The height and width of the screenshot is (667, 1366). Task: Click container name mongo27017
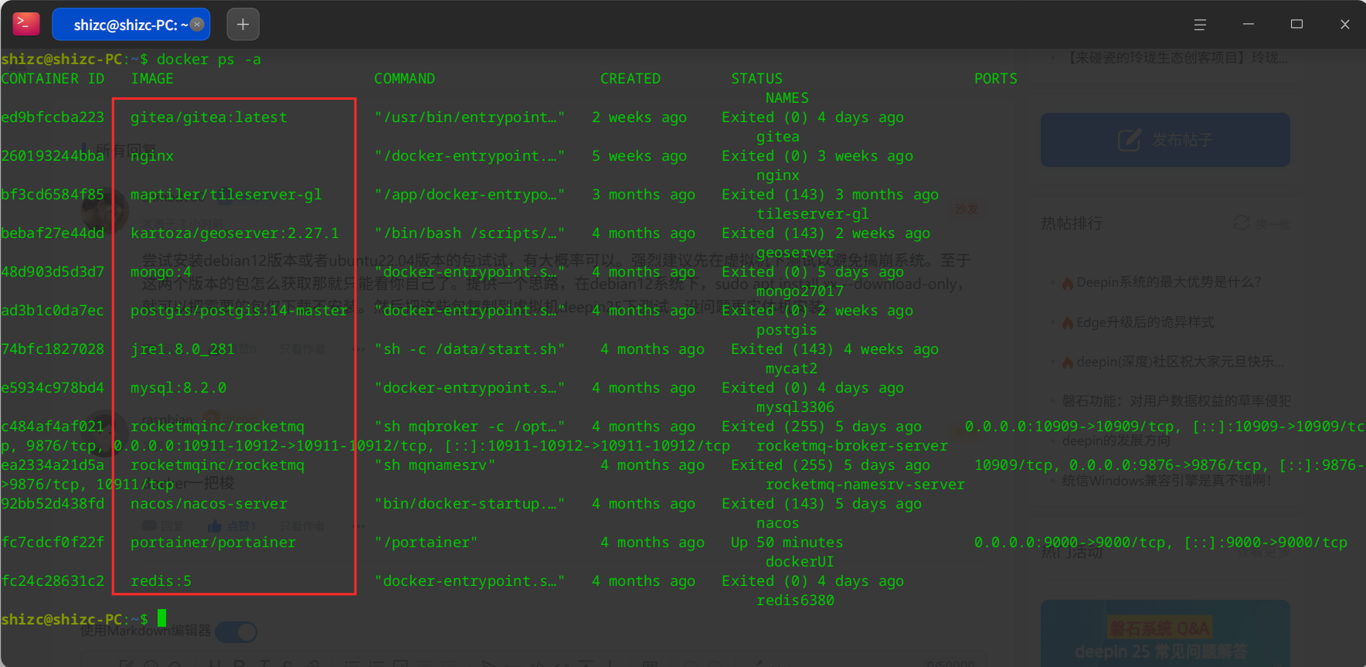pyautogui.click(x=800, y=291)
